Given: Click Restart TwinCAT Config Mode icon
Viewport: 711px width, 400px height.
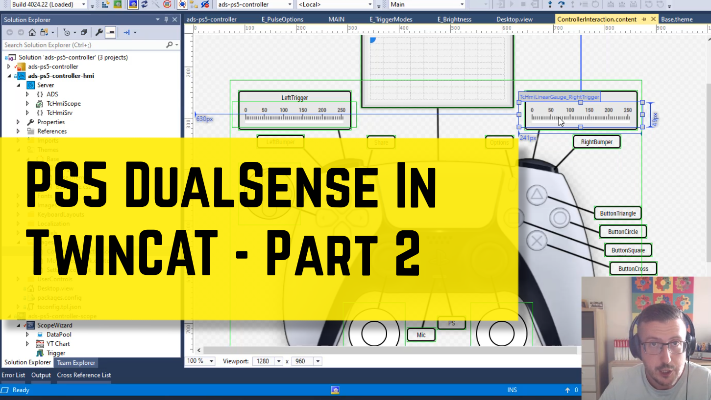Looking at the screenshot, I should coord(132,4).
